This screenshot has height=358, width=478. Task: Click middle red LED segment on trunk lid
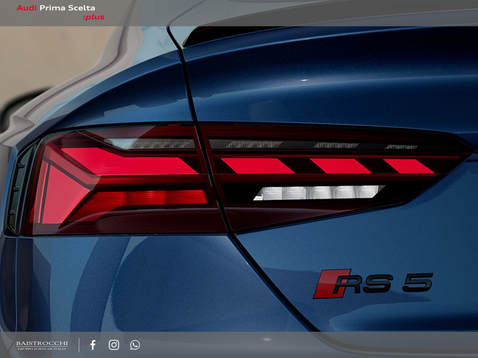click(x=340, y=166)
